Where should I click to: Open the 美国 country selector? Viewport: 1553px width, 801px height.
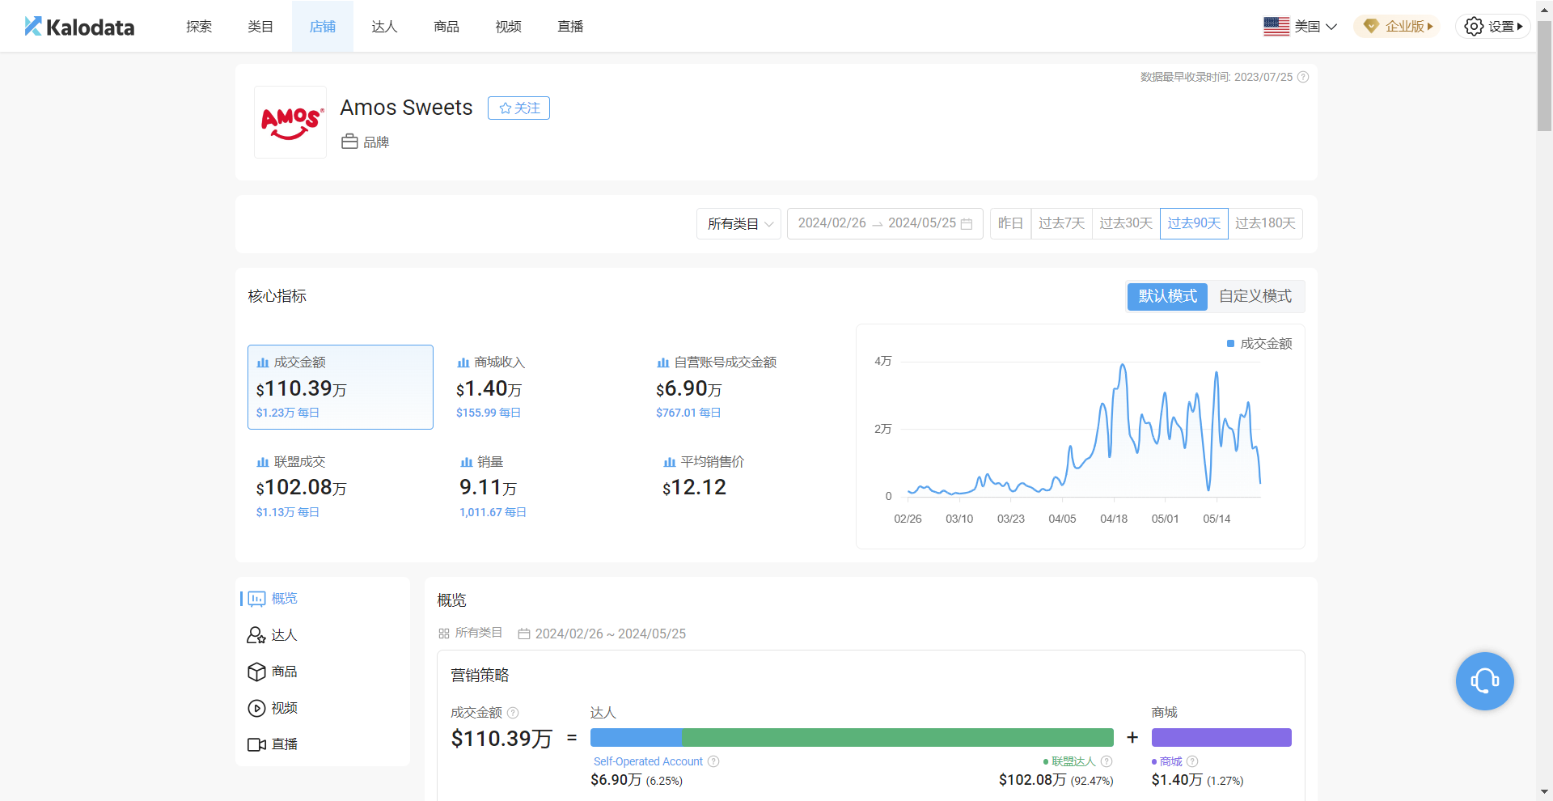click(x=1300, y=27)
